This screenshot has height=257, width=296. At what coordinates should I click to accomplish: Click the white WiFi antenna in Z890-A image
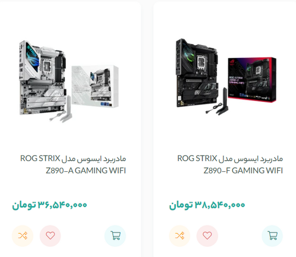(x=62, y=110)
